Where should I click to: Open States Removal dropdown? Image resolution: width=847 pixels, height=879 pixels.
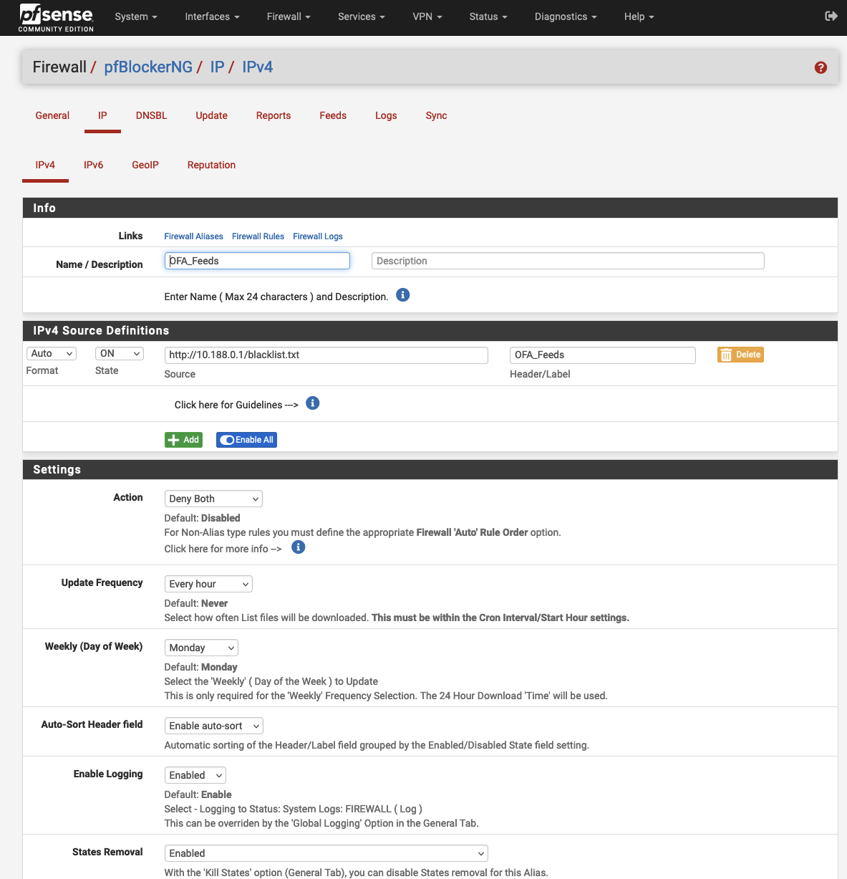(326, 853)
